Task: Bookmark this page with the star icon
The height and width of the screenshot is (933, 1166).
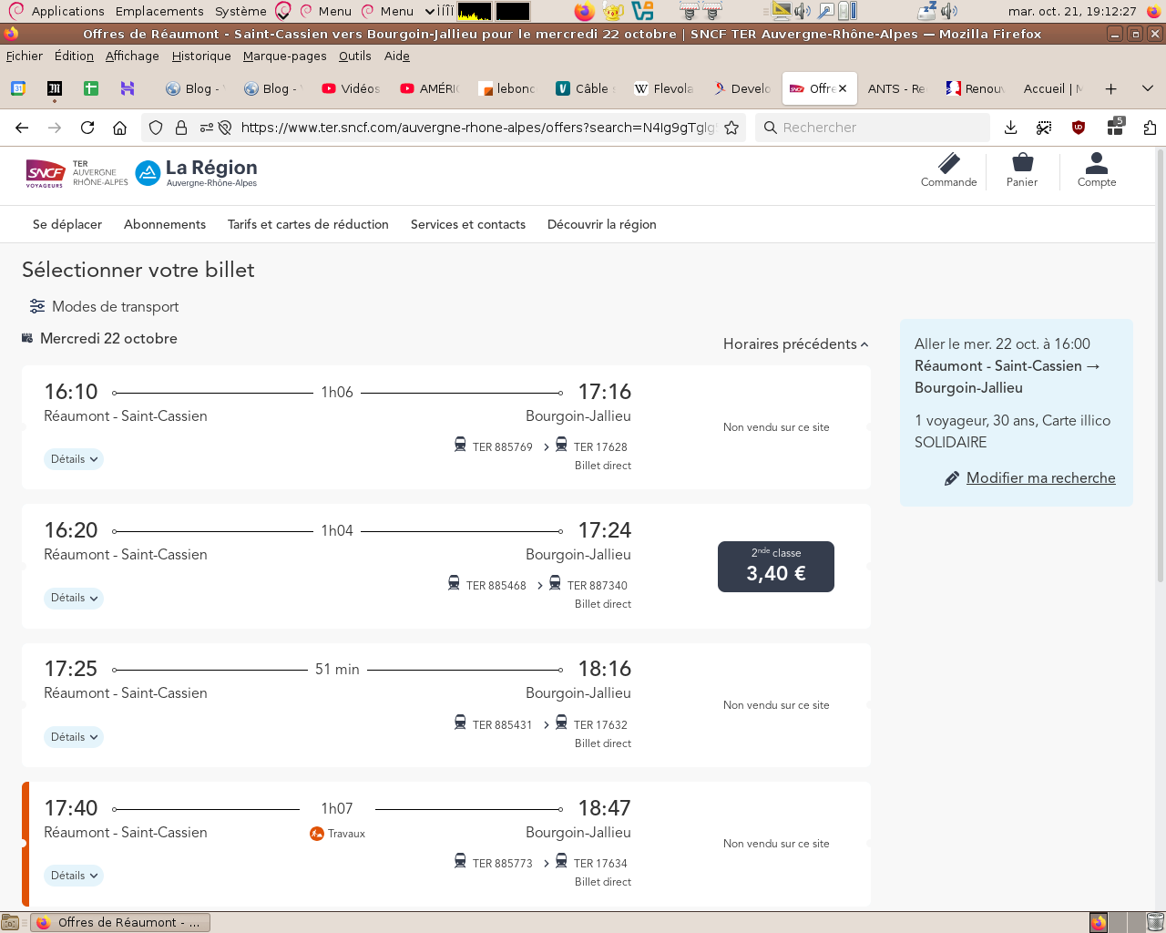Action: point(731,128)
